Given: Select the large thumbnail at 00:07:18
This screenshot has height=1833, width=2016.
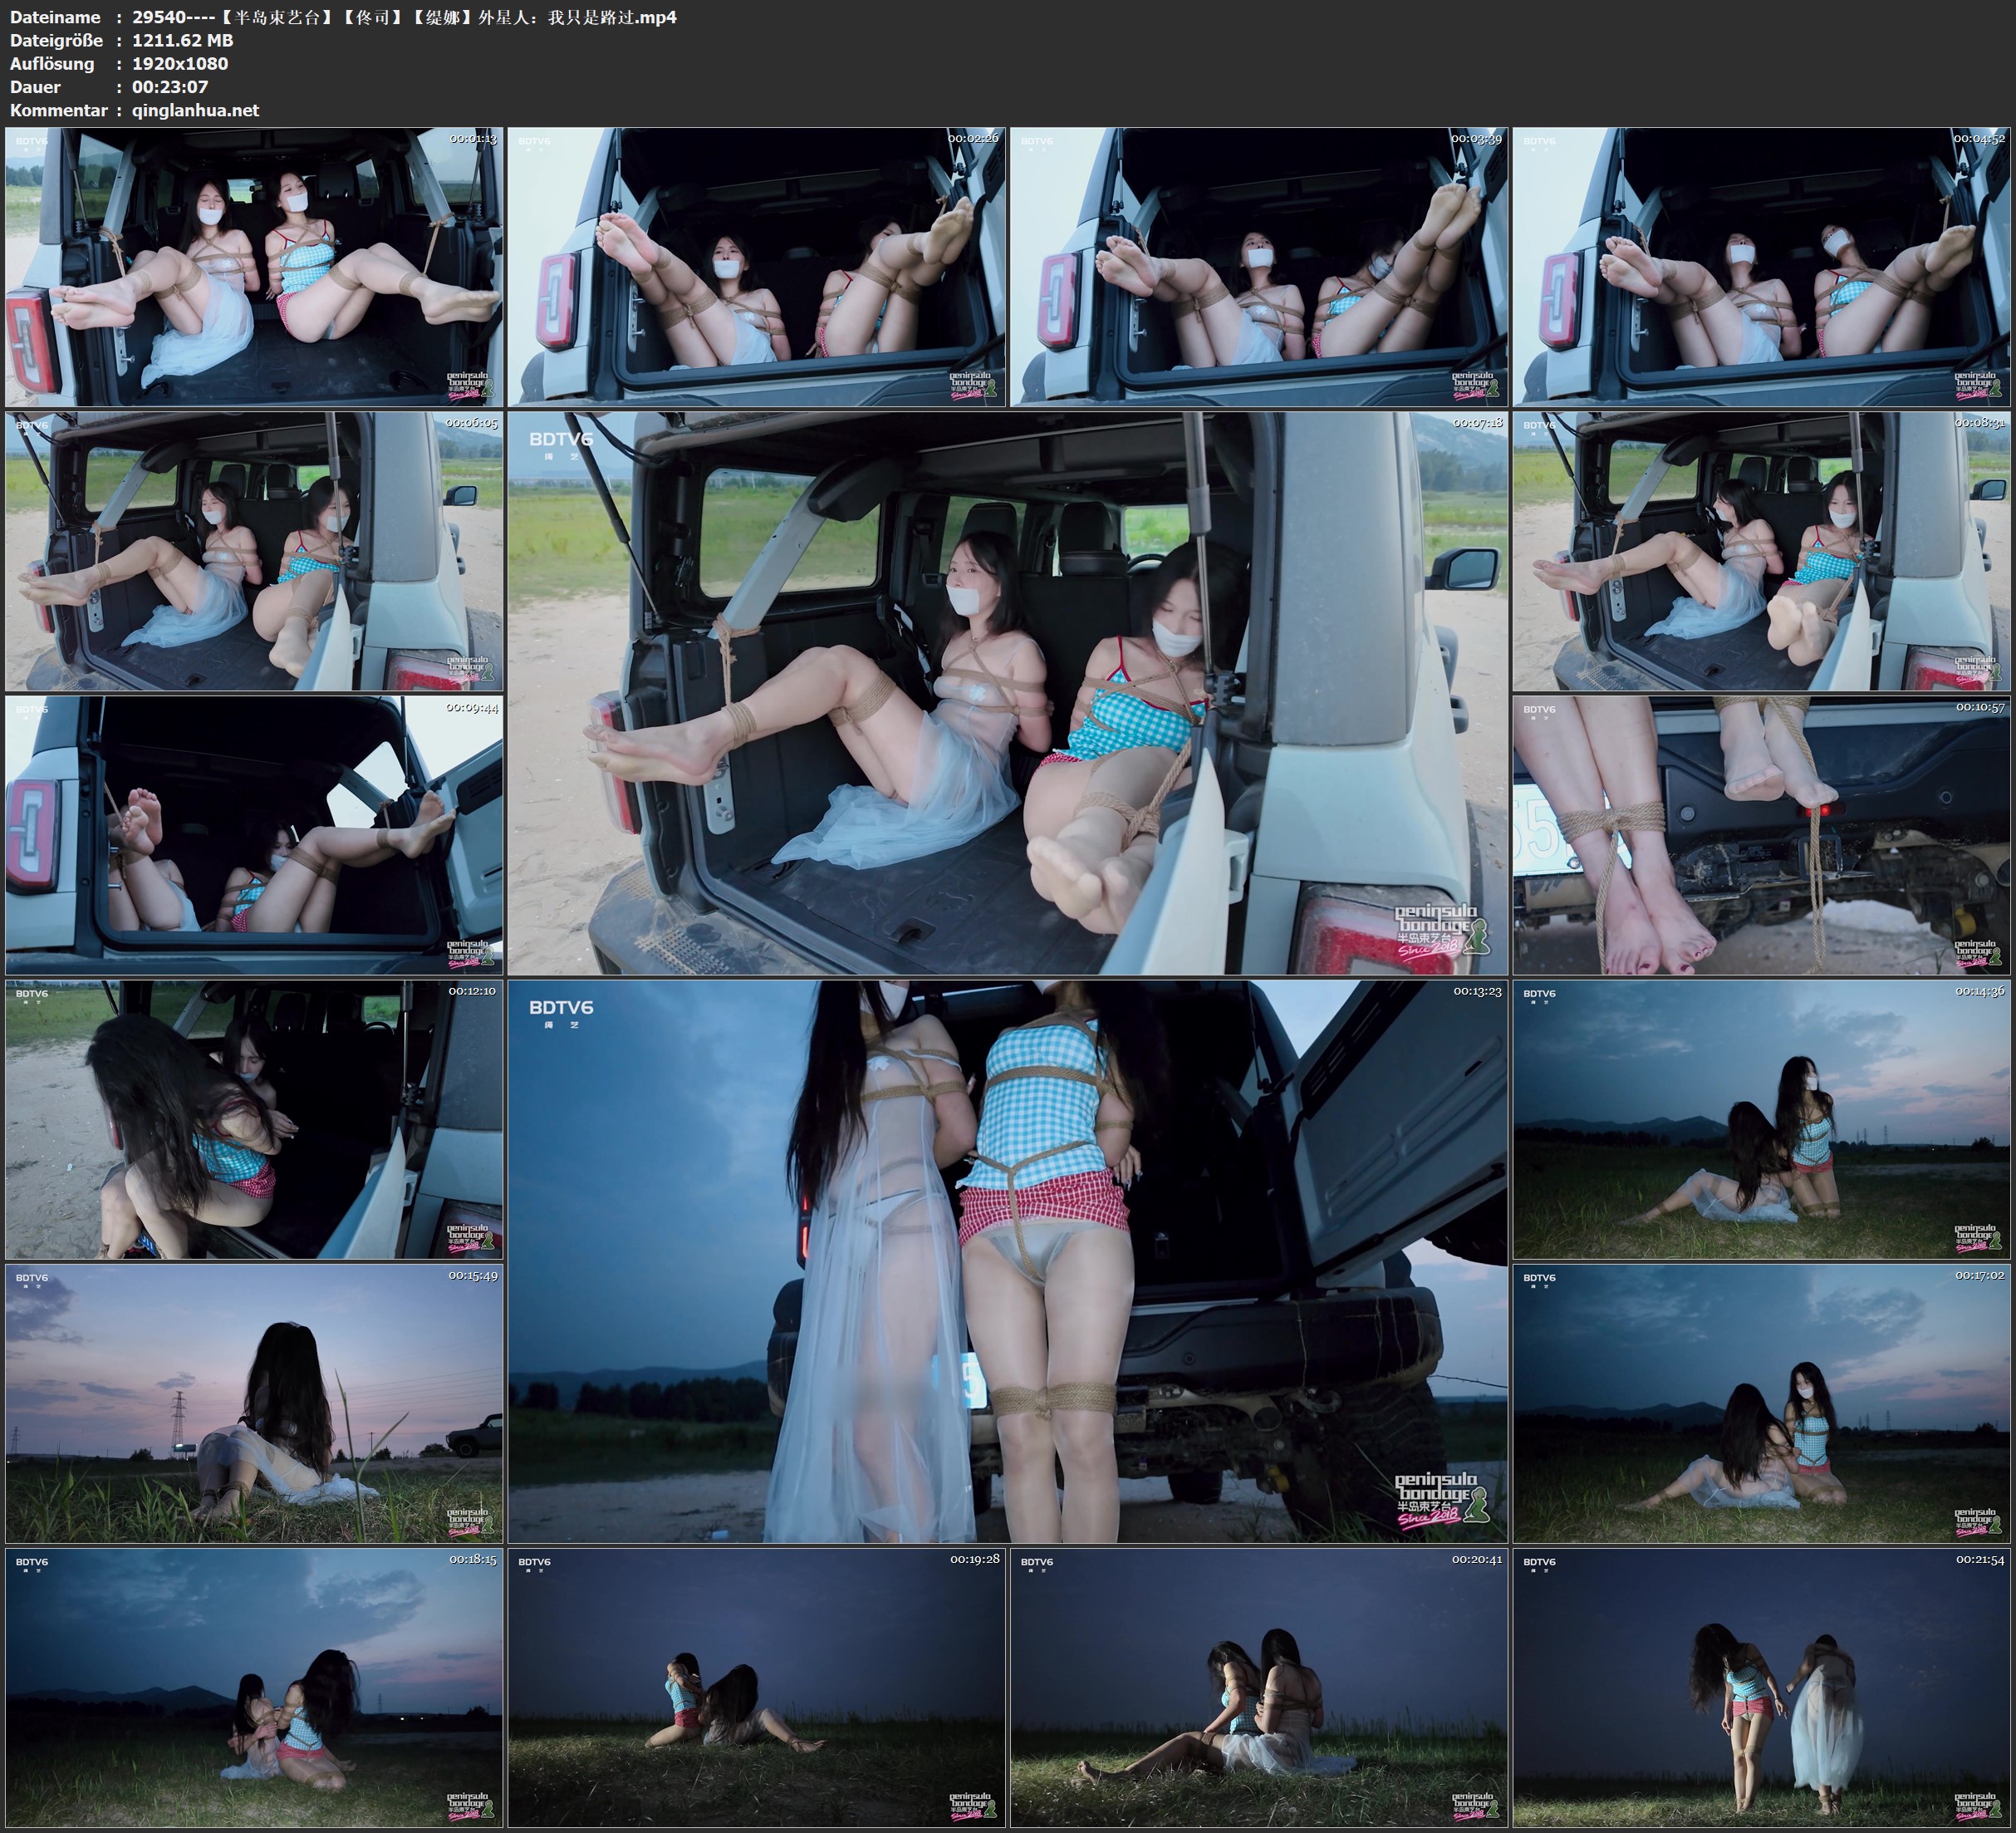Looking at the screenshot, I should tap(1007, 692).
